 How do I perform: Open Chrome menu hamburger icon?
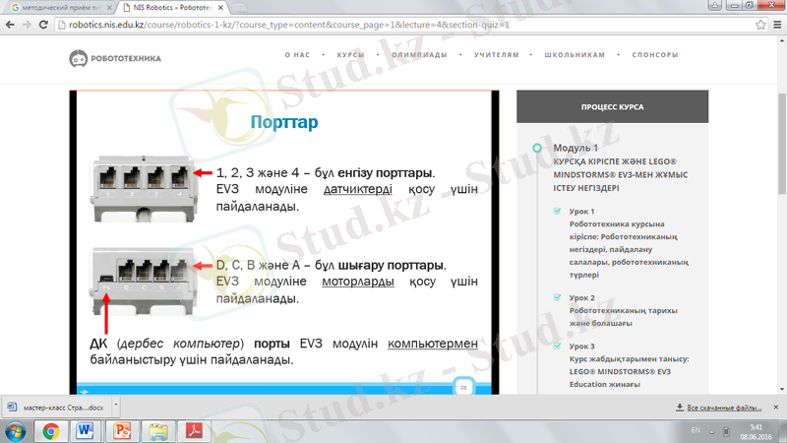coord(774,24)
